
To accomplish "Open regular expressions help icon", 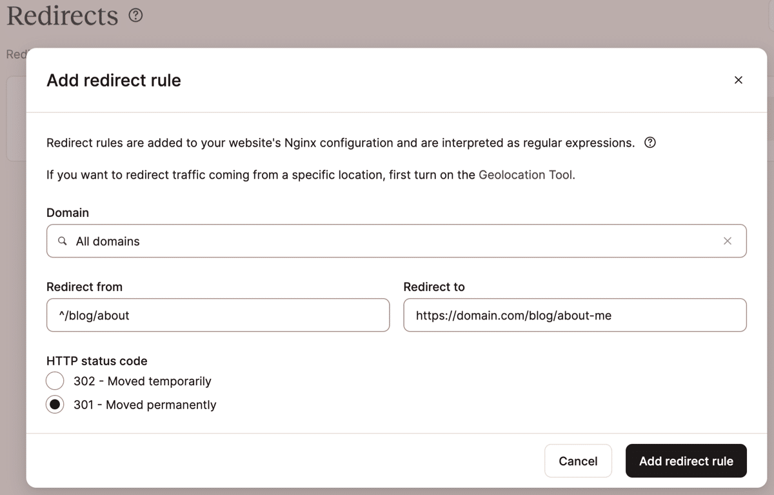I will click(650, 143).
